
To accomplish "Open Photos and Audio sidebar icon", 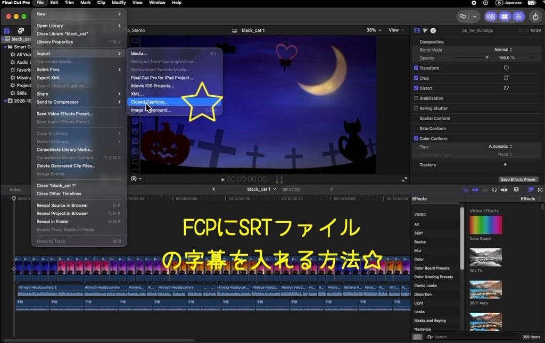I will [21, 30].
